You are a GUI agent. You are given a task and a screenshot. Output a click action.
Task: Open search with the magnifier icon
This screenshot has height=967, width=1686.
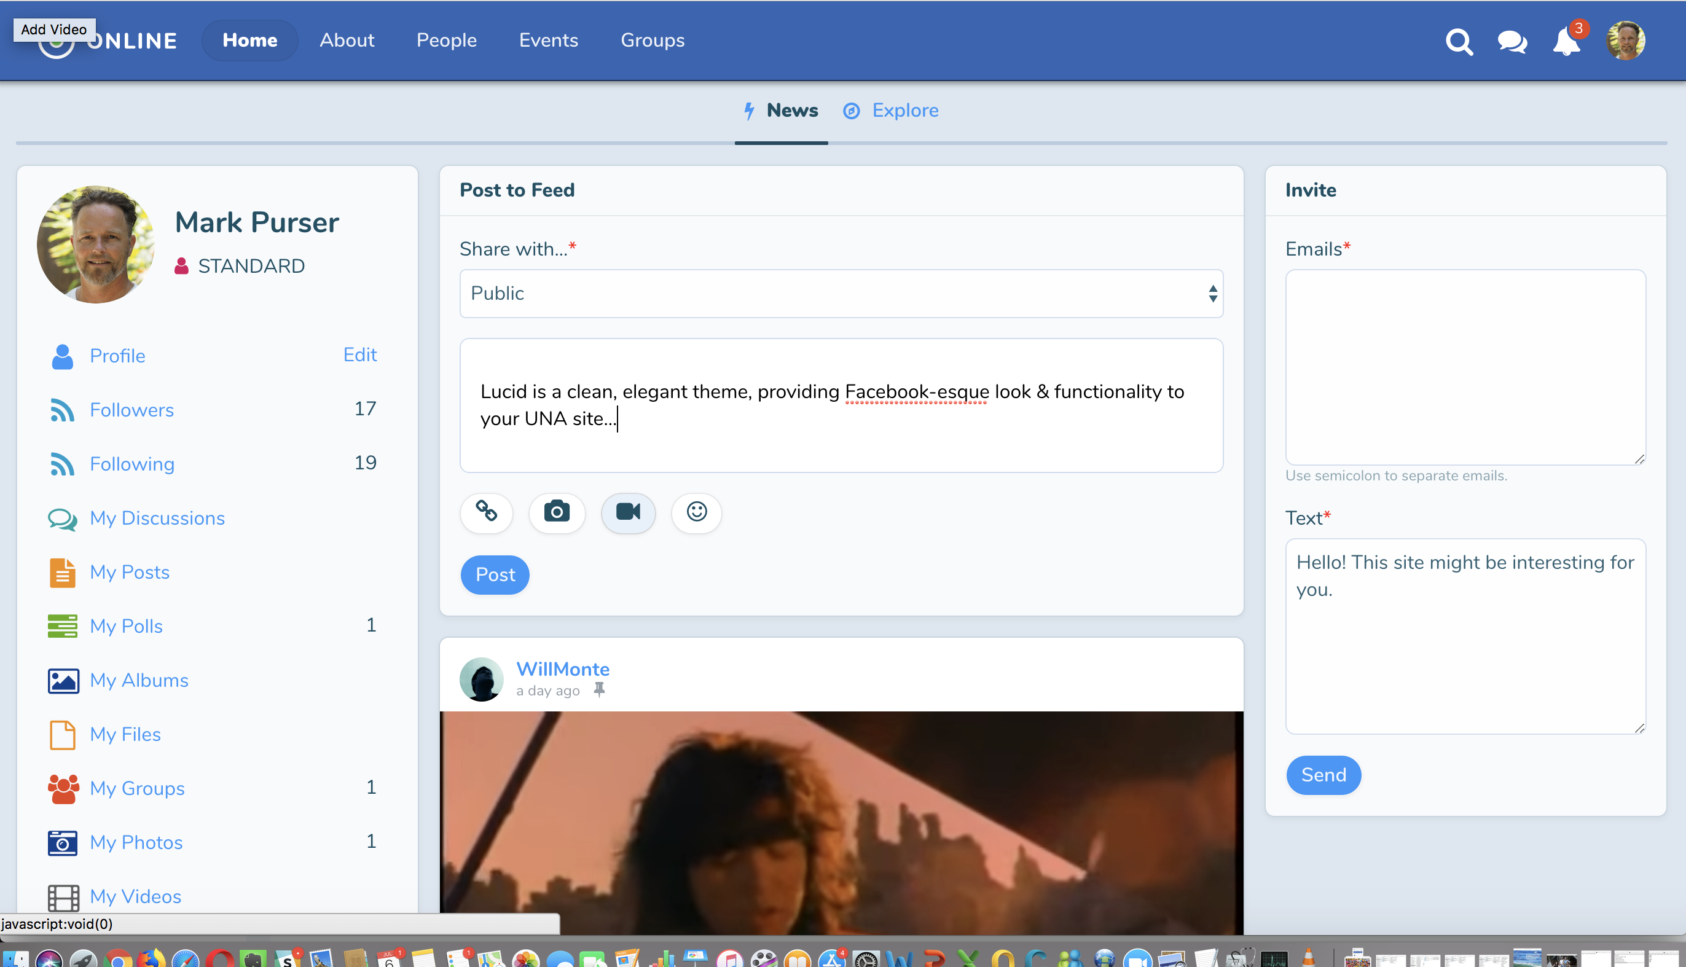[1458, 41]
